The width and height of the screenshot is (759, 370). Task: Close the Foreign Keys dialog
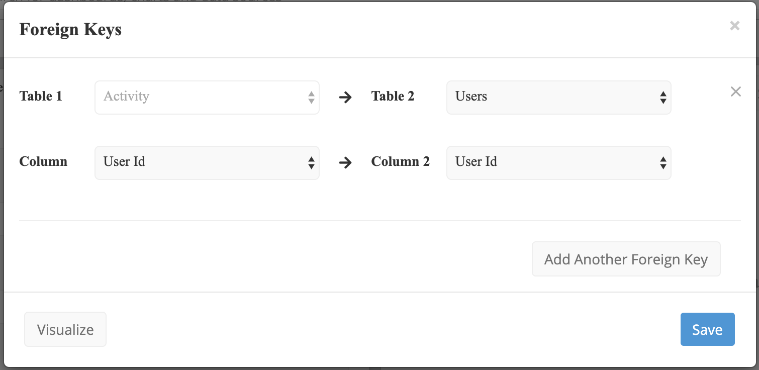pyautogui.click(x=734, y=26)
